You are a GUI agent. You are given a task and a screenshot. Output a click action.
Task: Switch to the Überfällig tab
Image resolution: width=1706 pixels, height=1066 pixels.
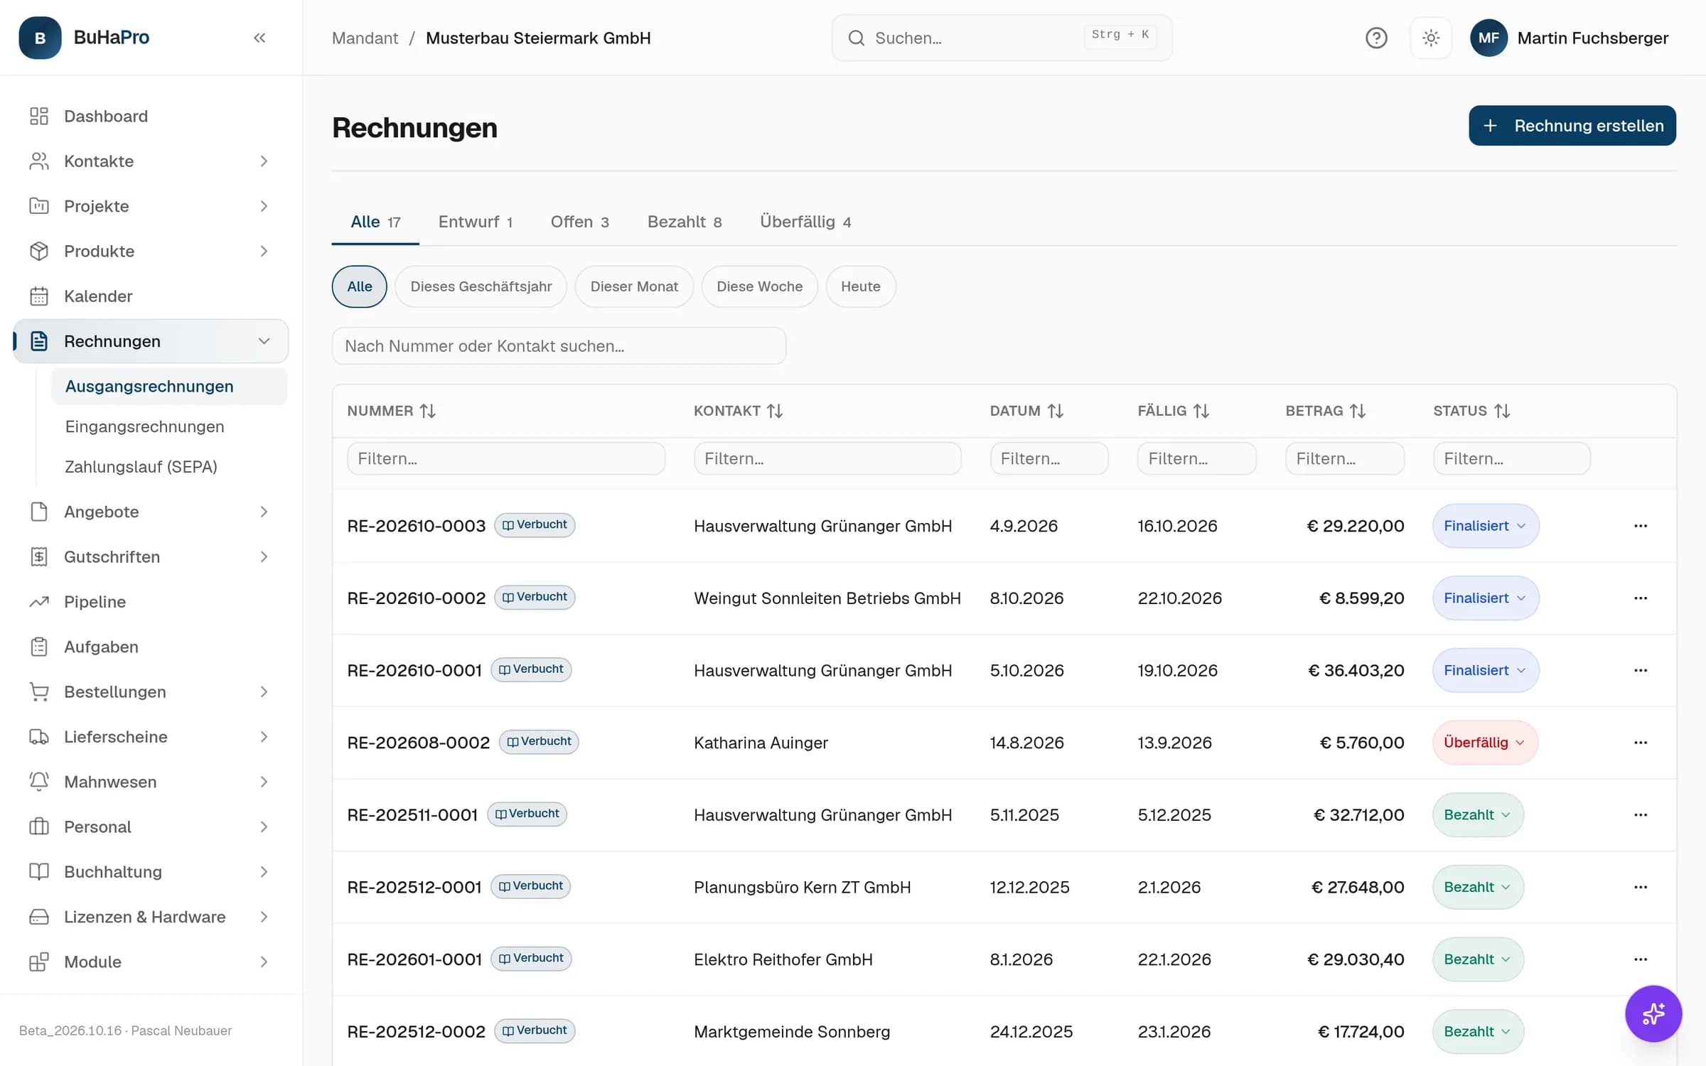point(805,222)
